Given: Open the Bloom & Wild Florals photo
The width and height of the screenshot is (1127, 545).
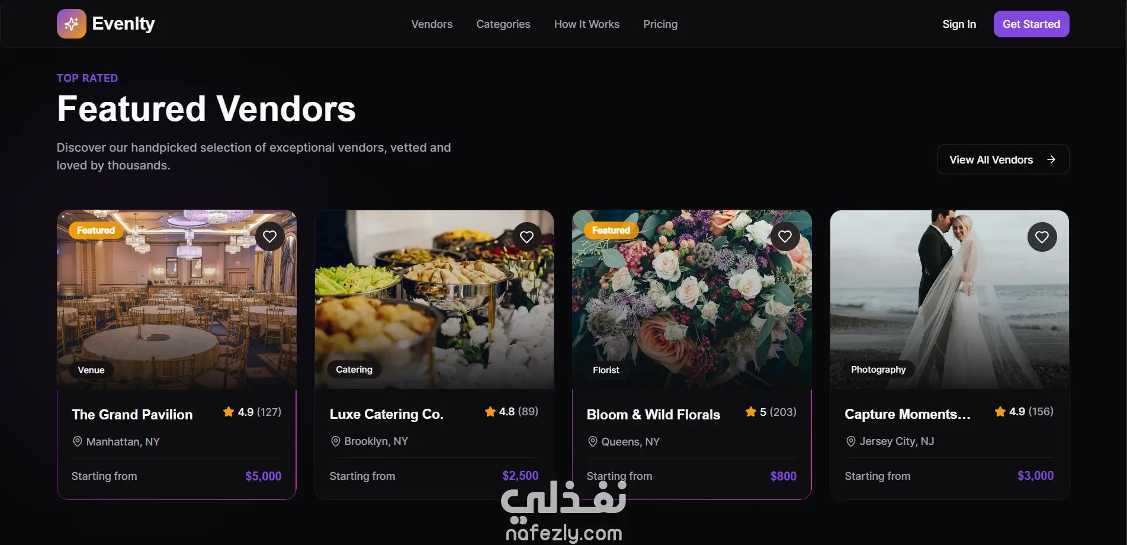Looking at the screenshot, I should (692, 299).
